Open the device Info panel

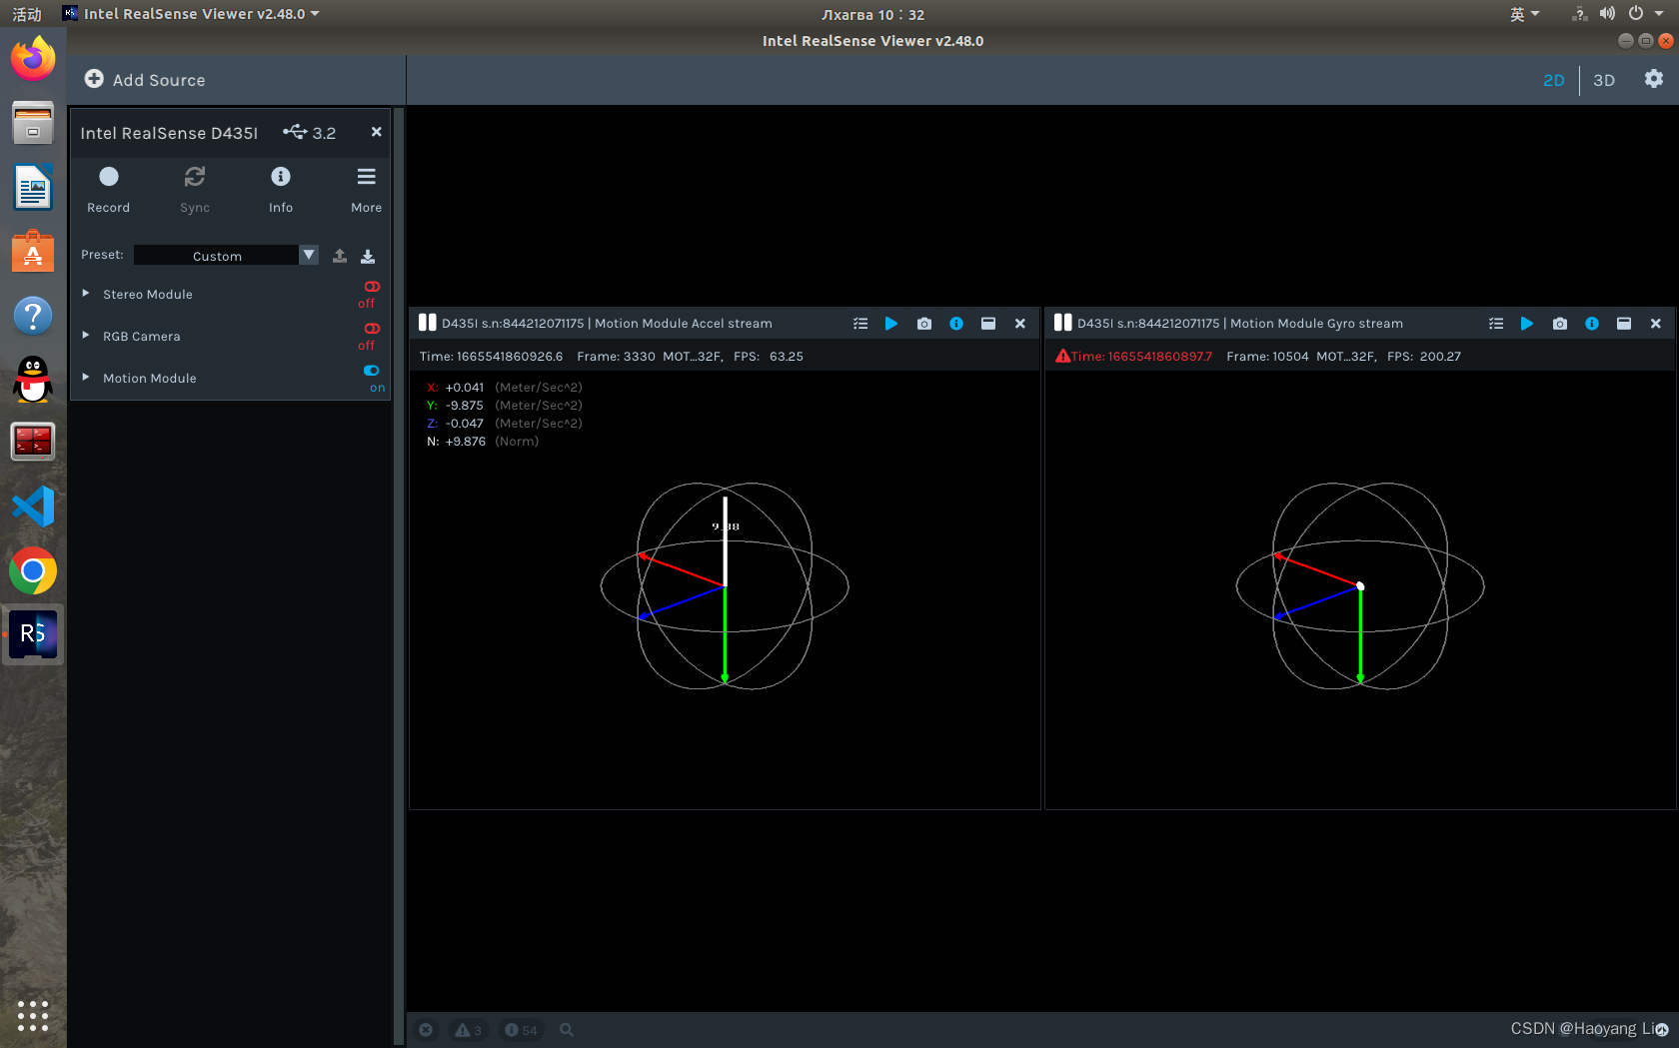[x=281, y=178]
